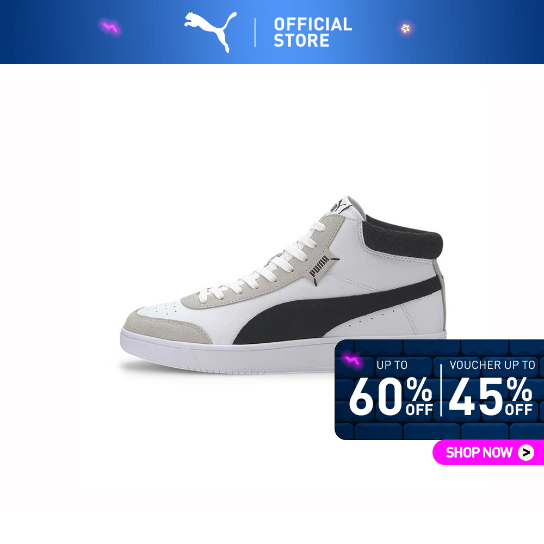Click the yellow star icon in header

406,28
